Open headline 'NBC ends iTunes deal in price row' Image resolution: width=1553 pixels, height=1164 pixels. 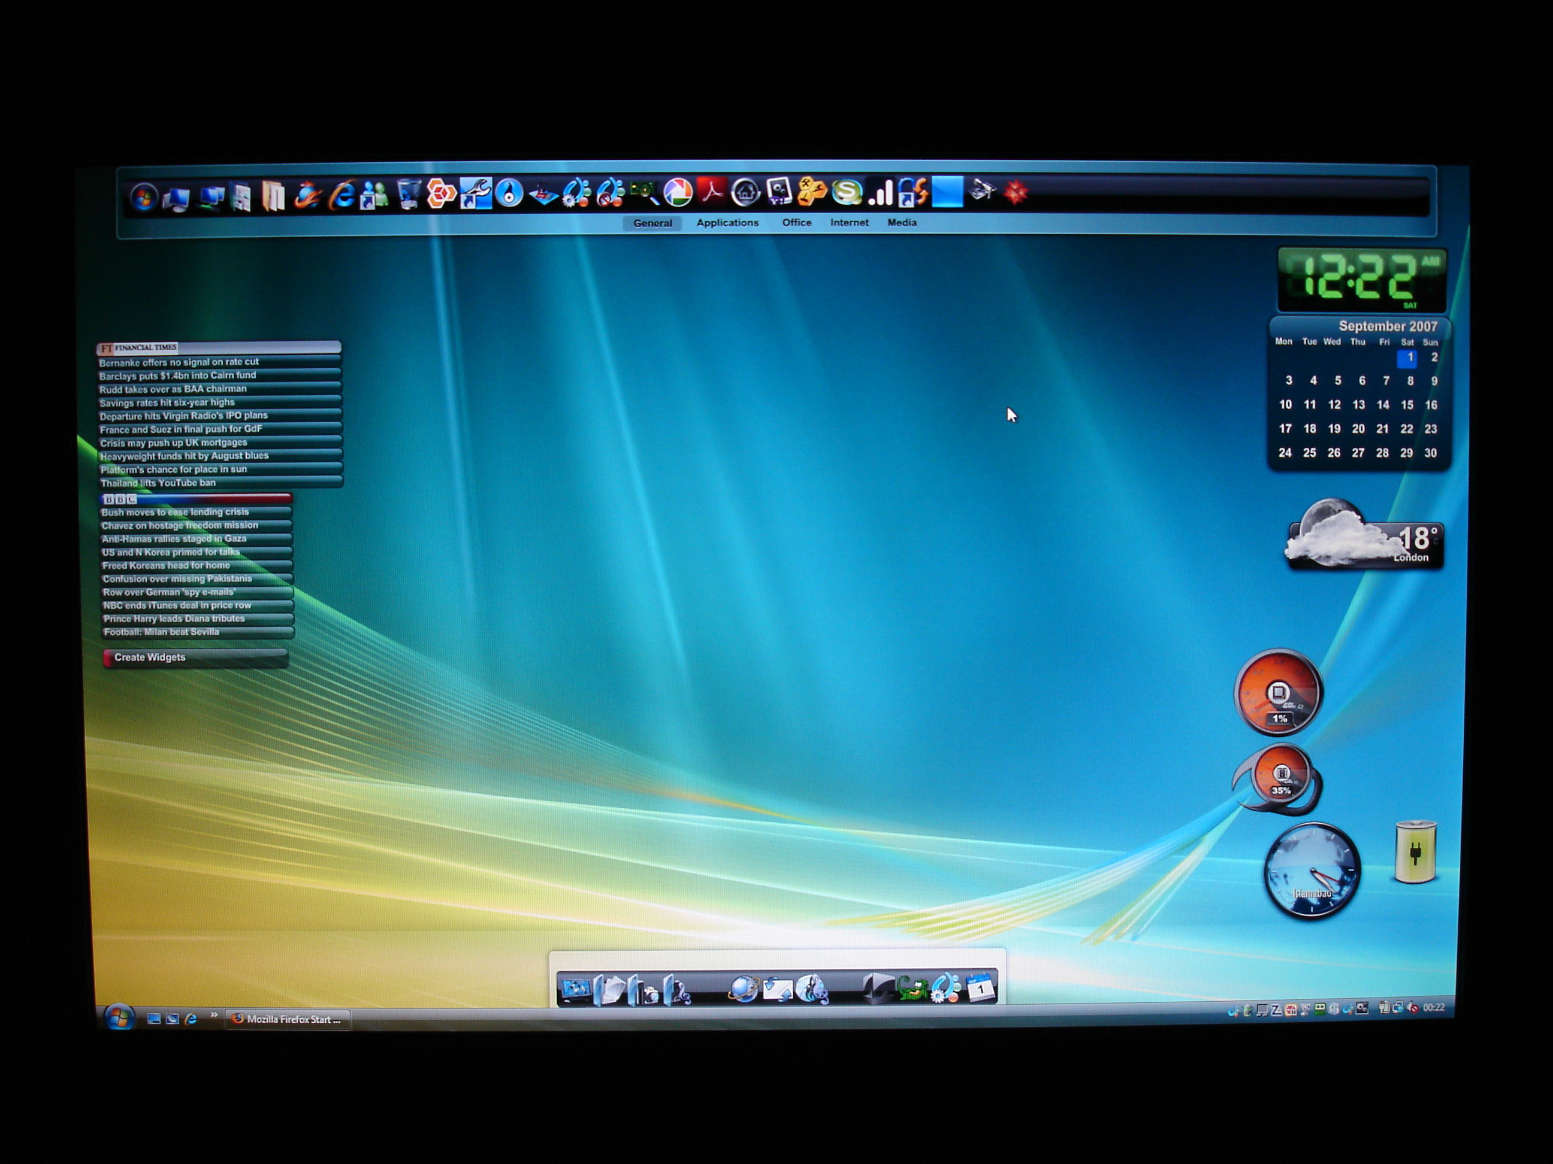pos(198,605)
